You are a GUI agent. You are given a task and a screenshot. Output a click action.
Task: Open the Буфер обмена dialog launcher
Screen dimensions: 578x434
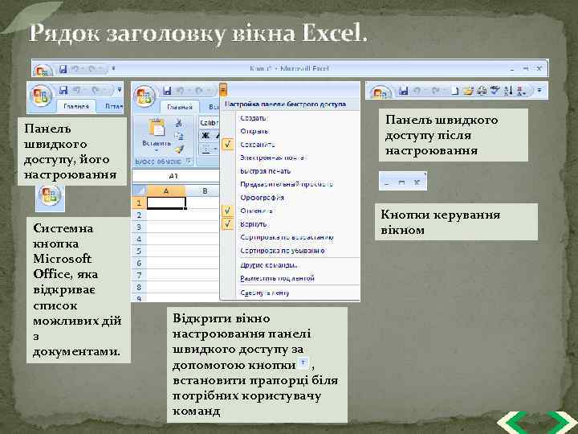coord(189,161)
